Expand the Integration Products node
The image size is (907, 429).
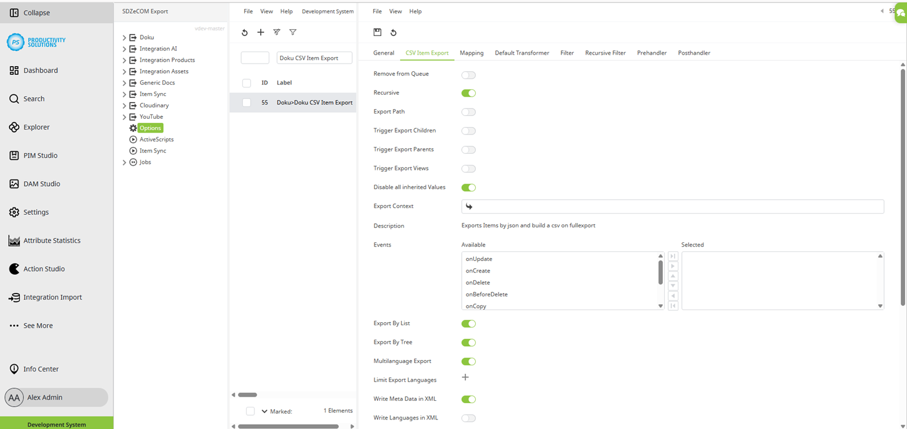(x=124, y=61)
